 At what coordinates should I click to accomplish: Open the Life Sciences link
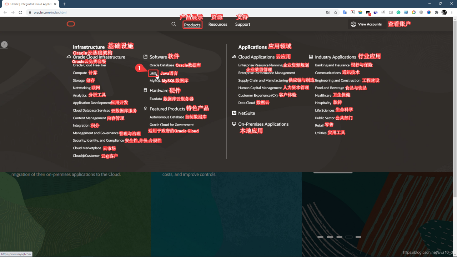pyautogui.click(x=325, y=111)
